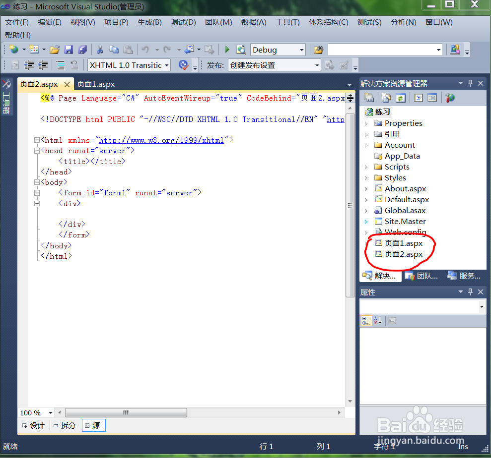This screenshot has height=458, width=491.
Task: Save the current file with disk icon
Action: click(69, 50)
